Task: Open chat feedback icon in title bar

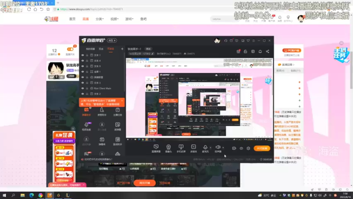Action: pyautogui.click(x=237, y=41)
